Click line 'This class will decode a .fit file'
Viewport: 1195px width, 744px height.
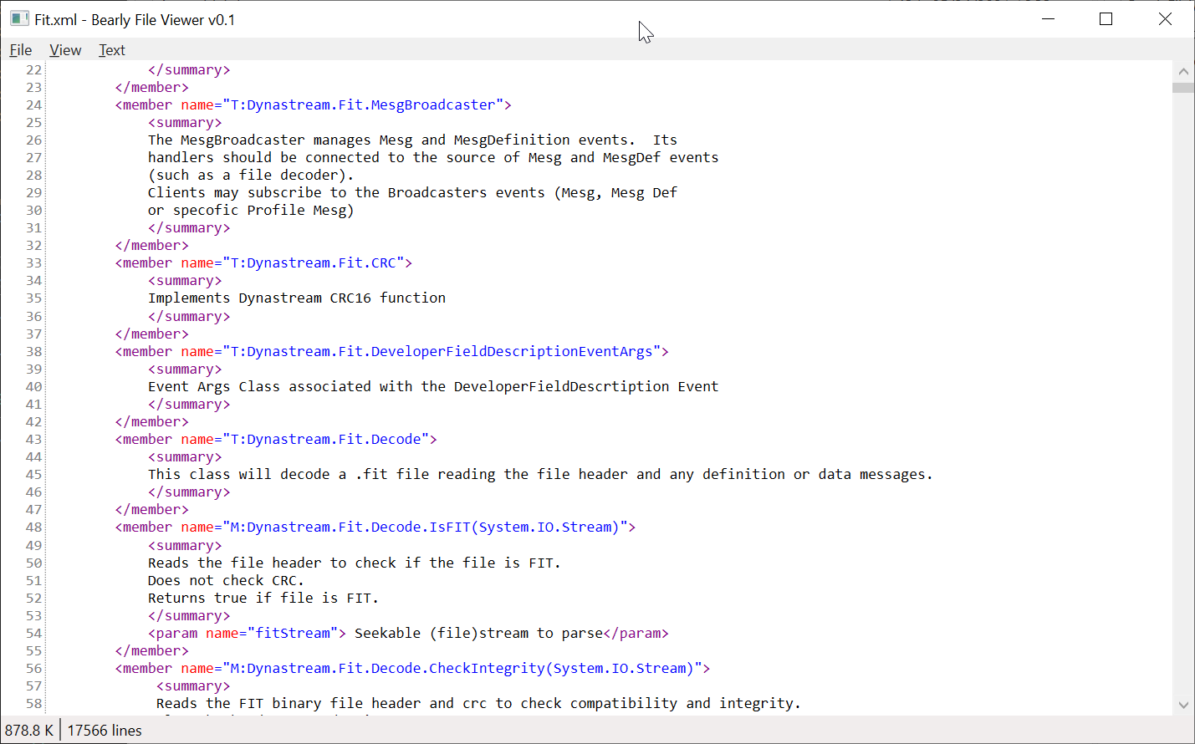click(540, 474)
